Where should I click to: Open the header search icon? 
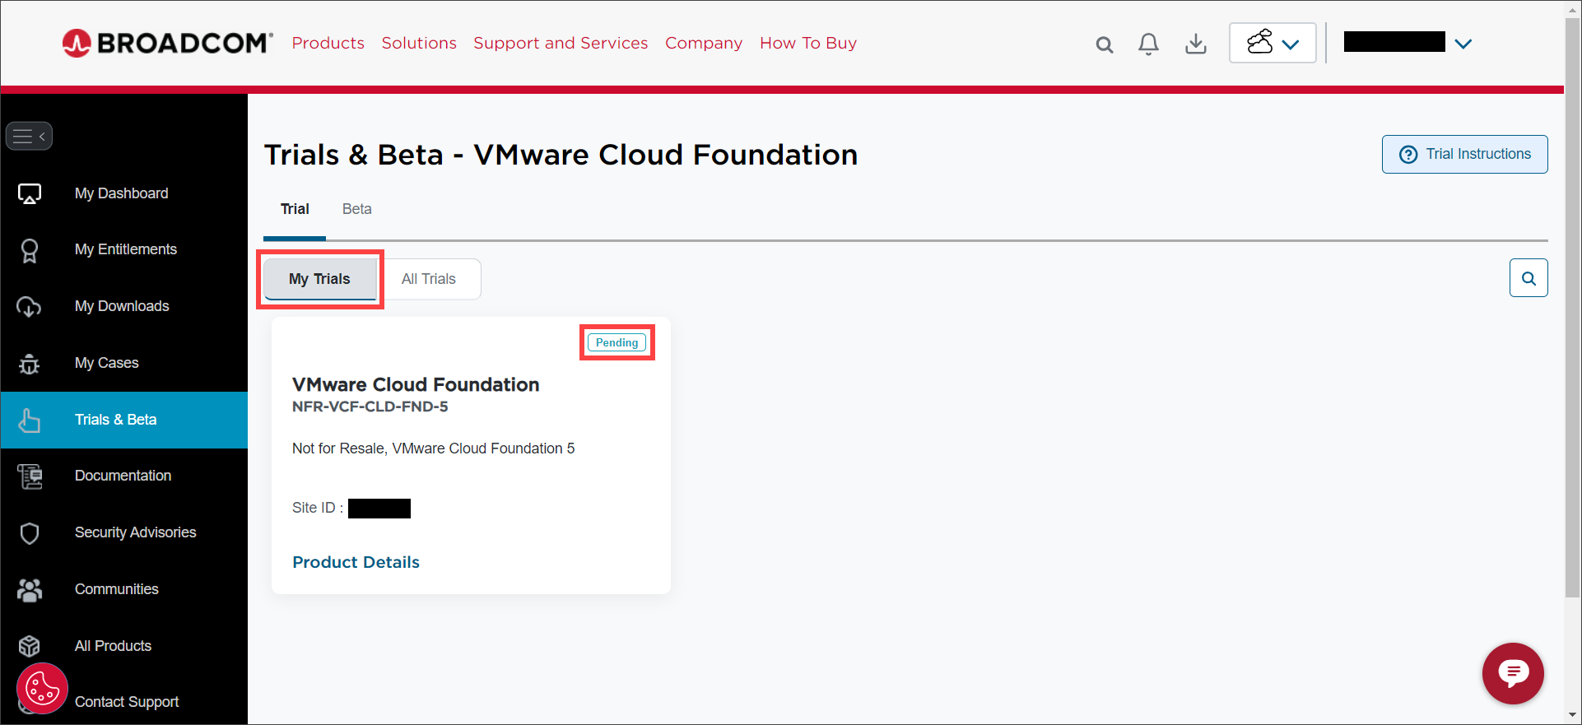pyautogui.click(x=1105, y=44)
